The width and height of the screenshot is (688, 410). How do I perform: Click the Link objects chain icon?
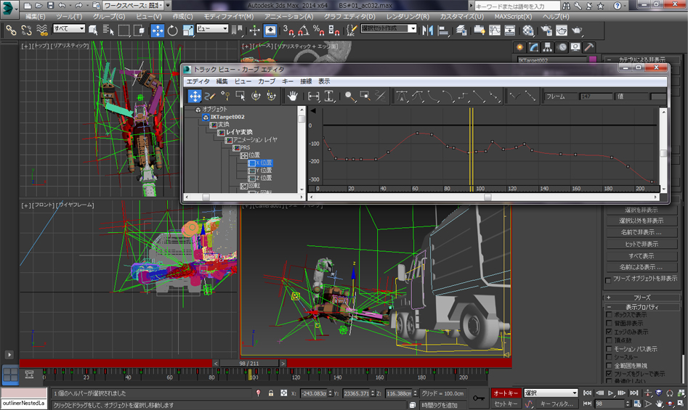coord(11,30)
